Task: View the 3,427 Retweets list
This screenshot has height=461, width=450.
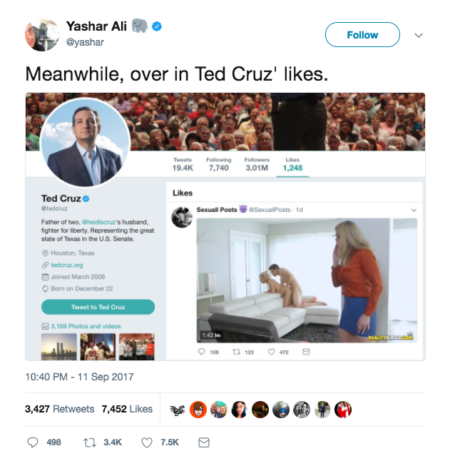Action: tap(60, 409)
